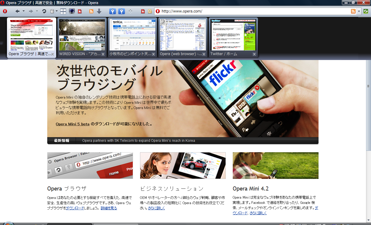Click the gray downloads arrow icon

pos(99,11)
